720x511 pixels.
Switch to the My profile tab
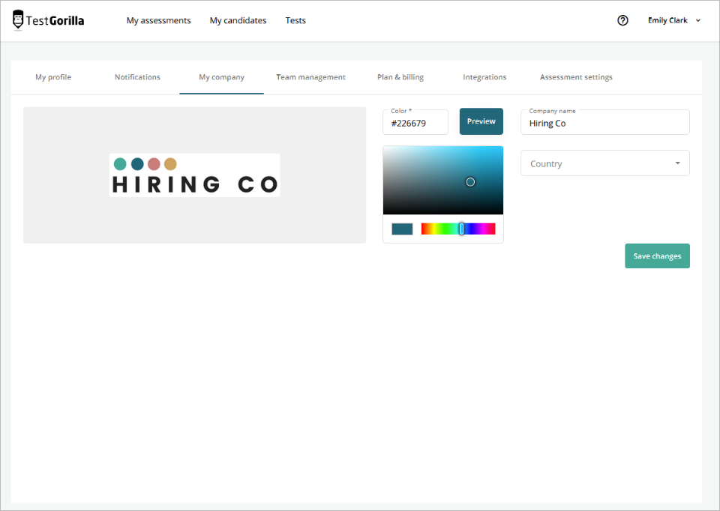tap(53, 77)
